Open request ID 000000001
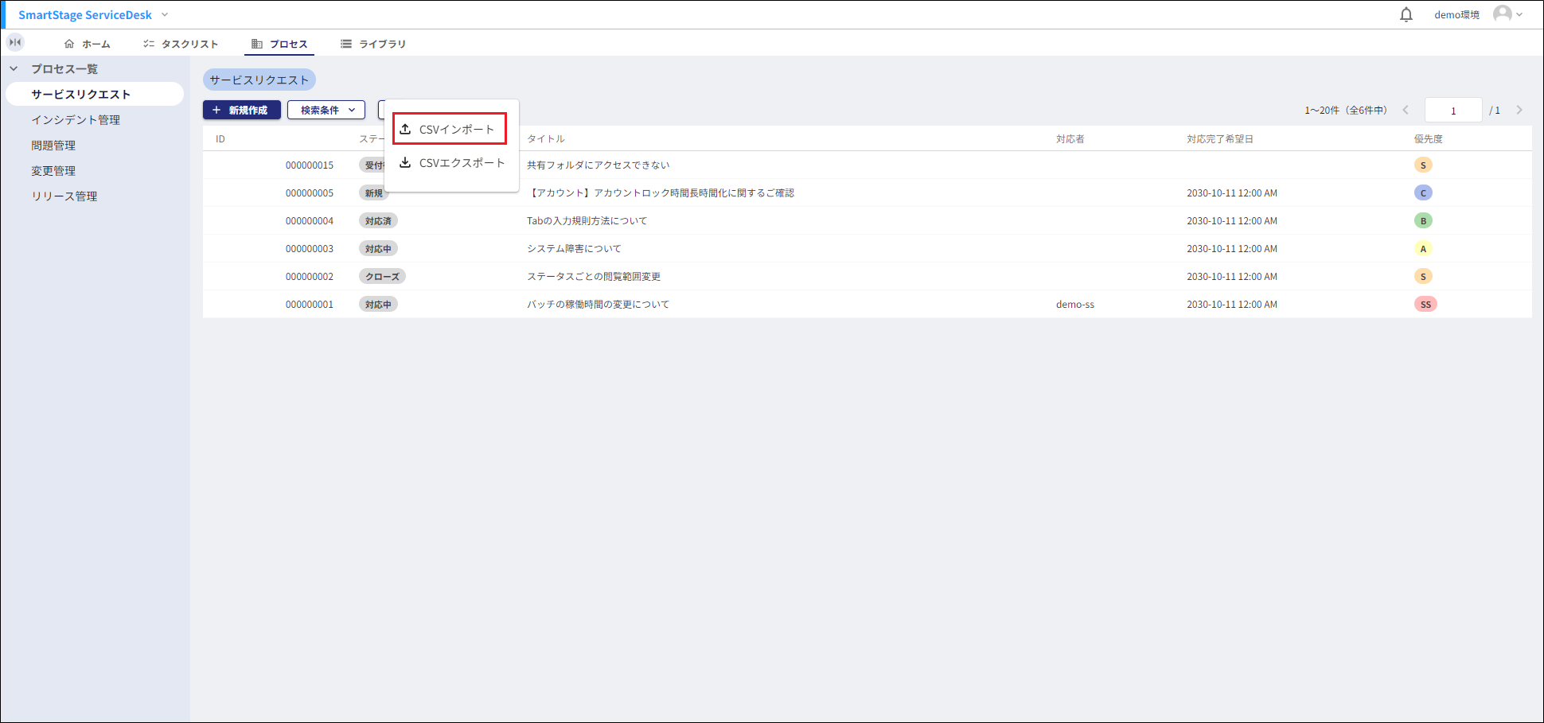 310,304
